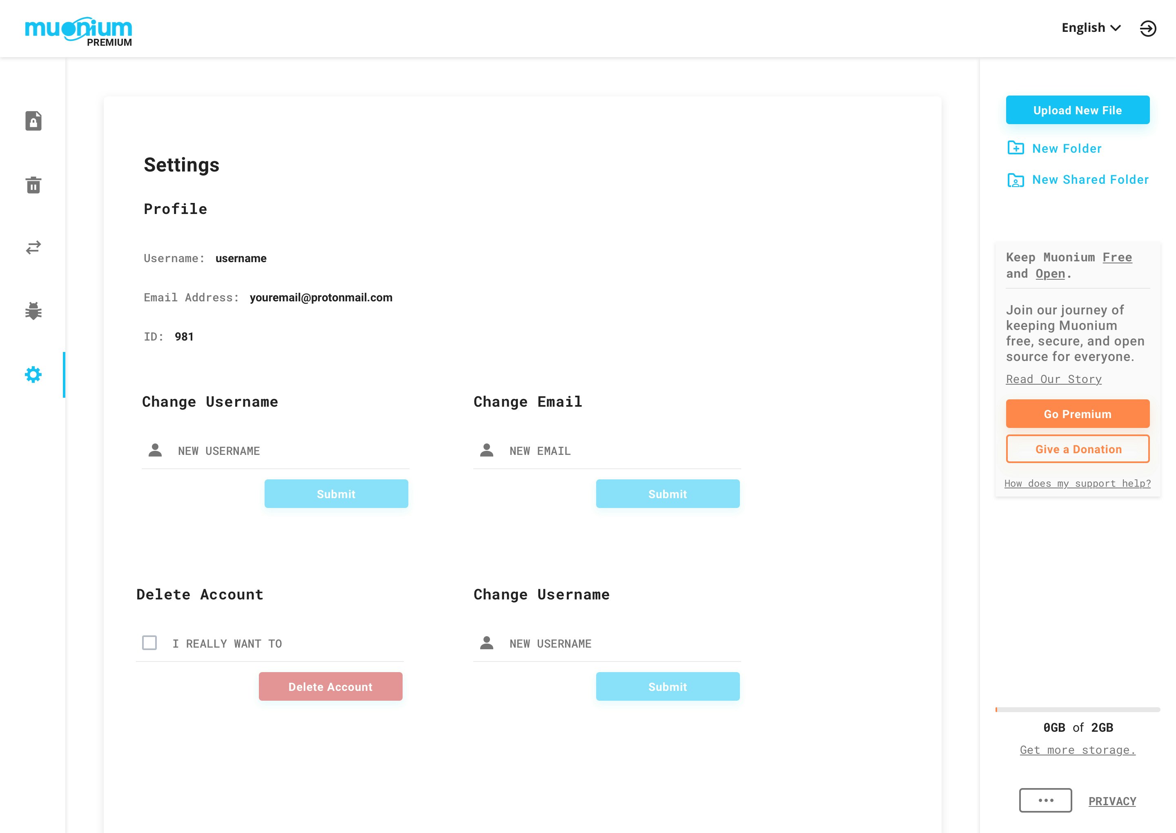This screenshot has height=833, width=1176.
Task: Select Give a Donation
Action: pos(1077,449)
